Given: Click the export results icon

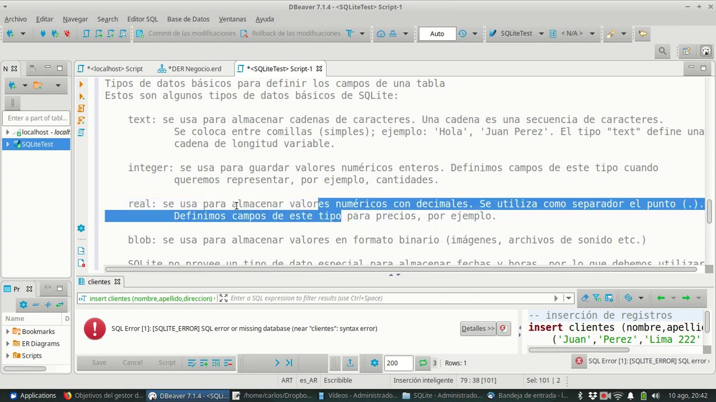Looking at the screenshot, I should tap(350, 363).
